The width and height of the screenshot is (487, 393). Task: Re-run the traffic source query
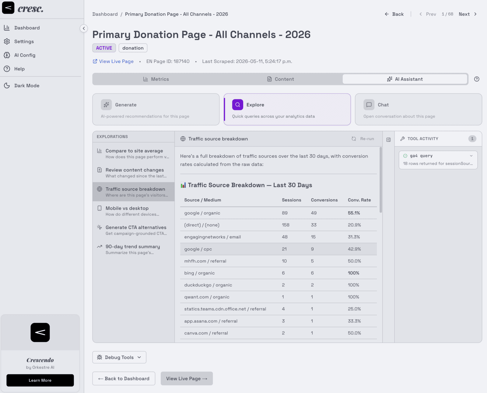point(363,139)
